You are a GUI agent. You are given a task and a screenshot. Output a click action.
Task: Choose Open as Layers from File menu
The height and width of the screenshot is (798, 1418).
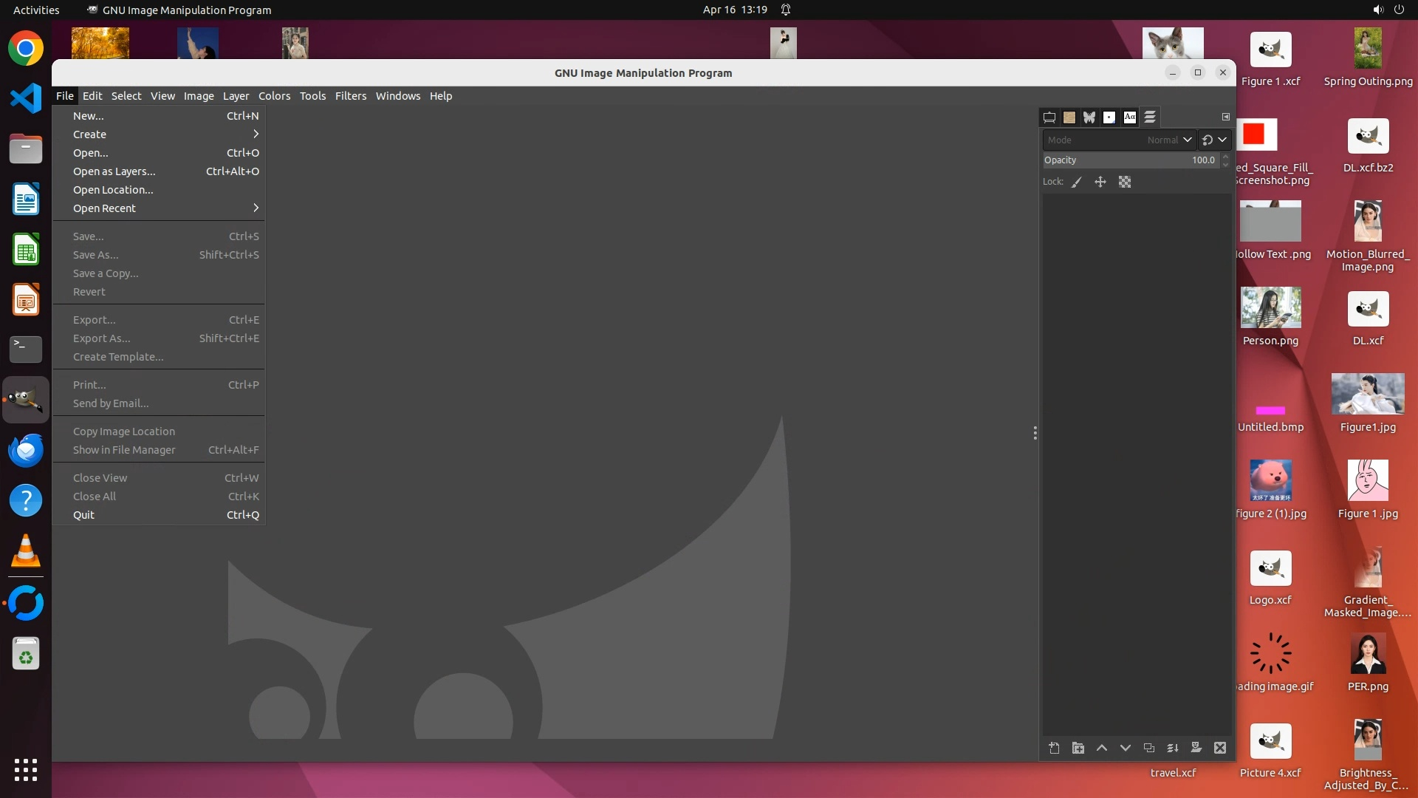coord(114,171)
